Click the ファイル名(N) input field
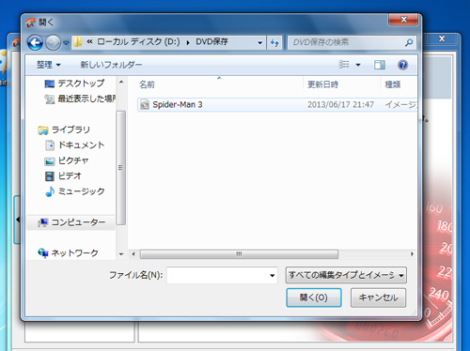Screen dimensions: 470x351 pyautogui.click(x=217, y=275)
